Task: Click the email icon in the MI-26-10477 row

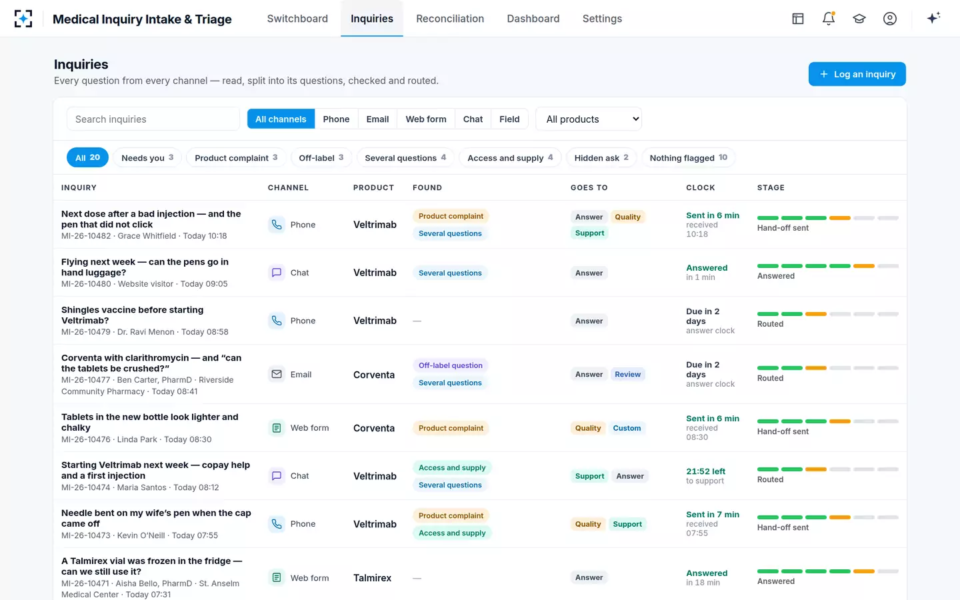Action: (x=277, y=375)
